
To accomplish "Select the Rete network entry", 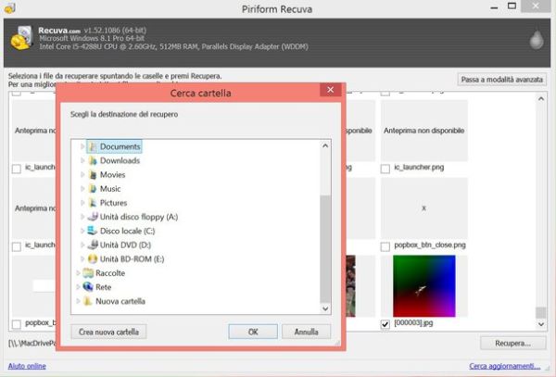I will (104, 287).
